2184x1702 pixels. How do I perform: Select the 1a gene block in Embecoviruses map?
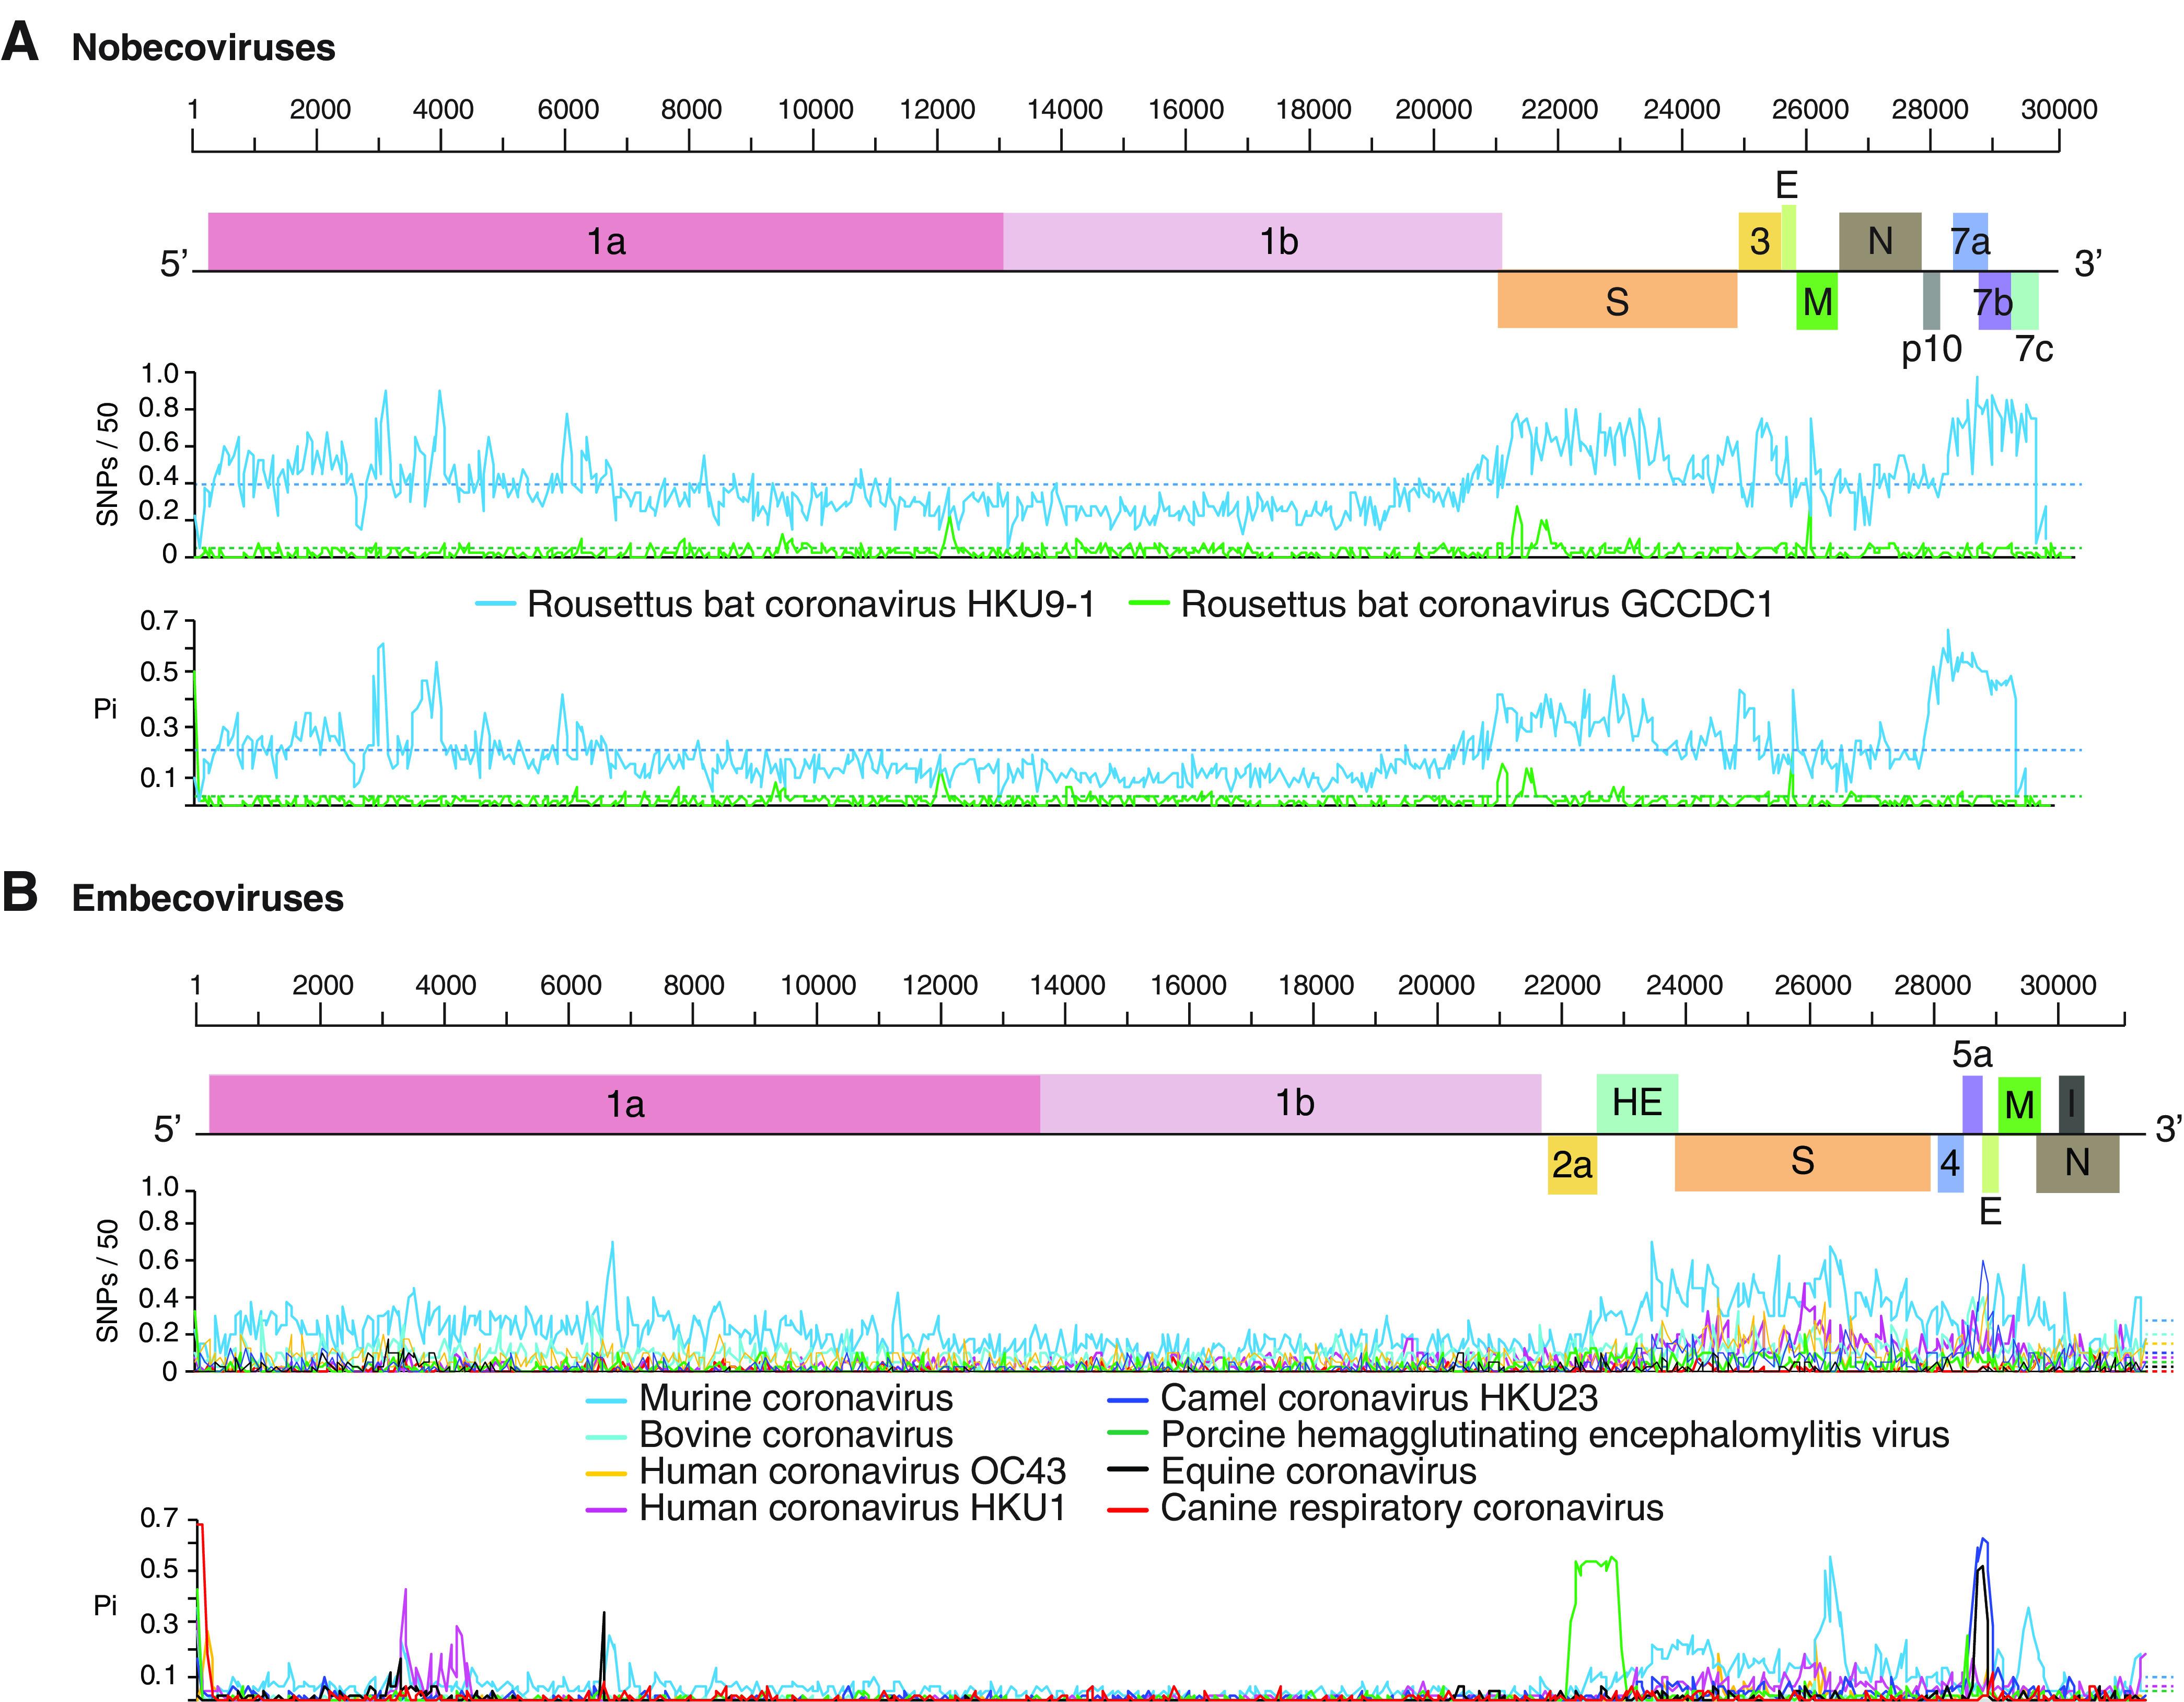(624, 1104)
